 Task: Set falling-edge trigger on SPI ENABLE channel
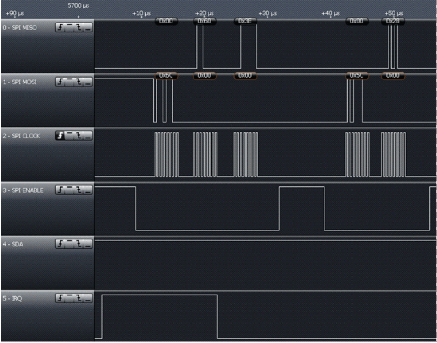point(79,190)
